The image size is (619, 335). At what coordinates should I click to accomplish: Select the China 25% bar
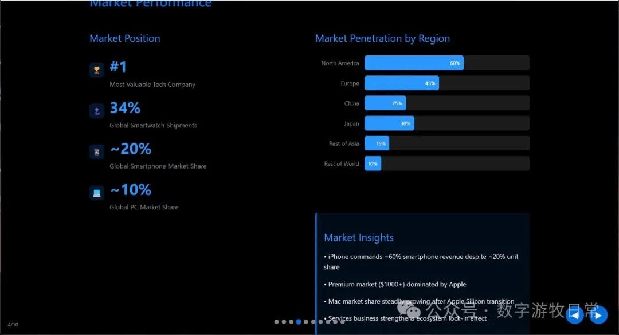385,103
